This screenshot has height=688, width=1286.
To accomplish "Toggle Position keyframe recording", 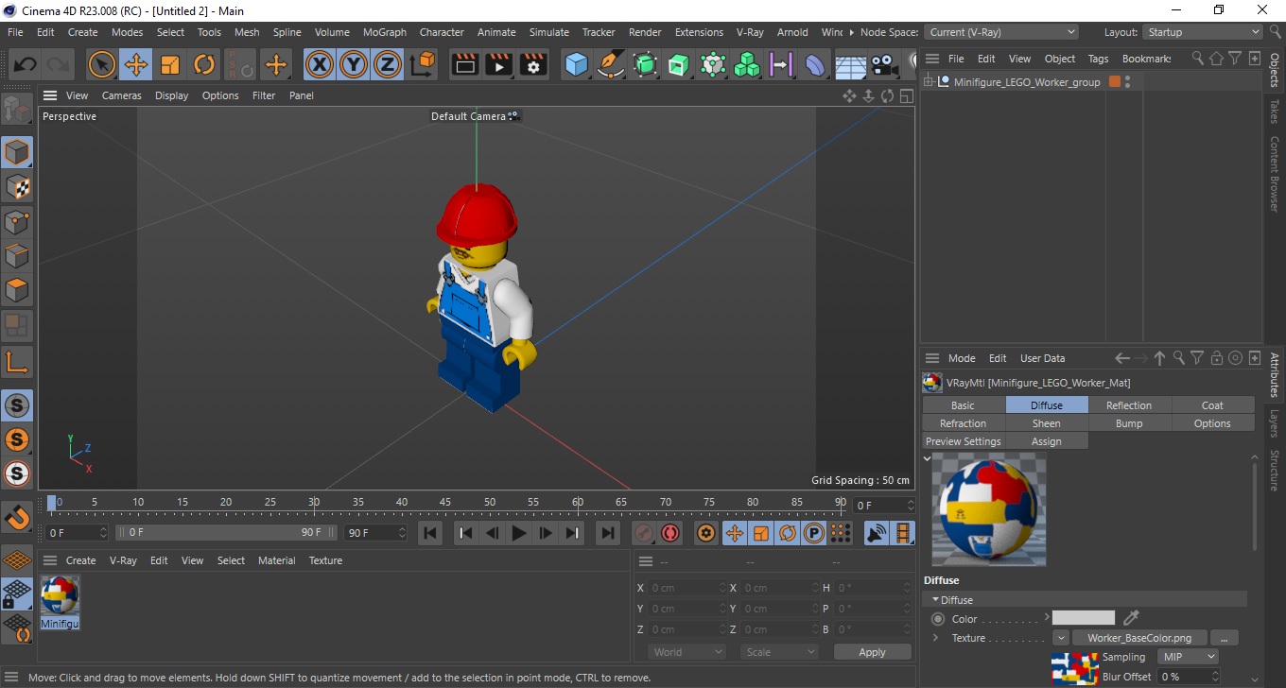I will click(x=734, y=533).
